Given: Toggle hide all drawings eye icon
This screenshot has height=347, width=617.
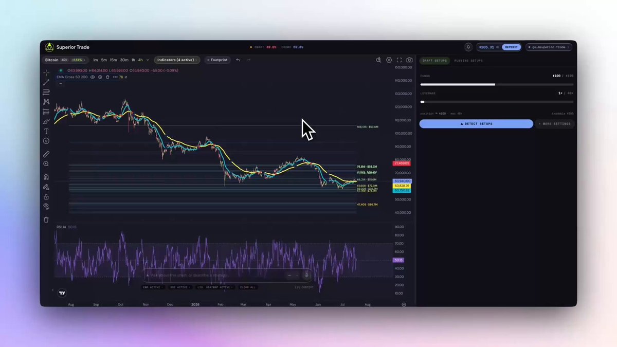Looking at the screenshot, I should pos(46,206).
